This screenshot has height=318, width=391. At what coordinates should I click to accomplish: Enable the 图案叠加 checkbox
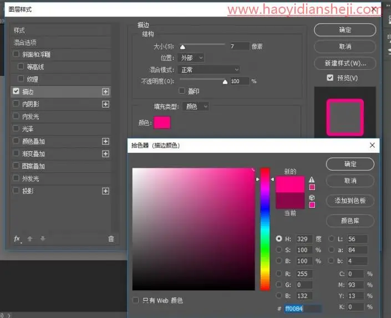coord(16,166)
